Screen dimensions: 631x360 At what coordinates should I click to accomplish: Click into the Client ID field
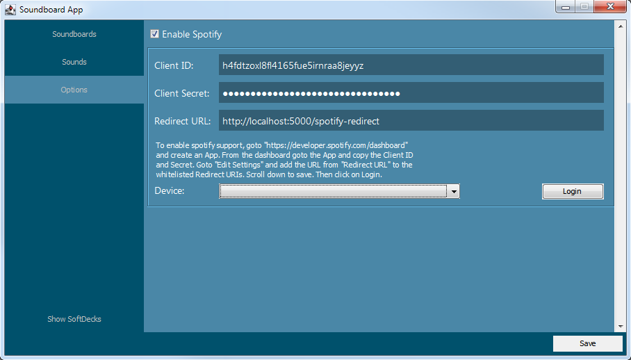click(x=411, y=65)
